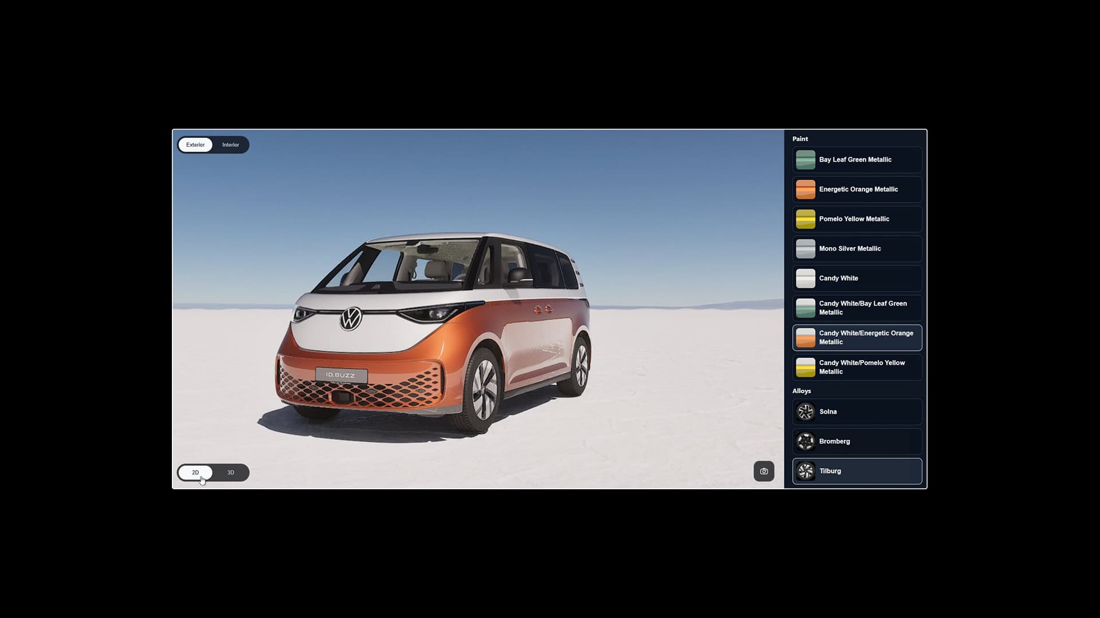This screenshot has height=618, width=1100.
Task: Pick Candy White/Energetic Orange swatch
Action: [x=806, y=338]
